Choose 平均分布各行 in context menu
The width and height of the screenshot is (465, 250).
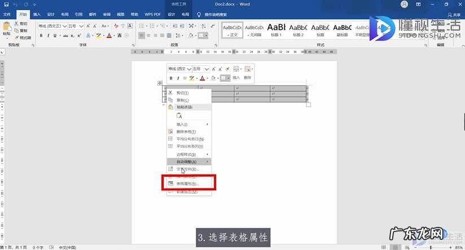(190, 139)
